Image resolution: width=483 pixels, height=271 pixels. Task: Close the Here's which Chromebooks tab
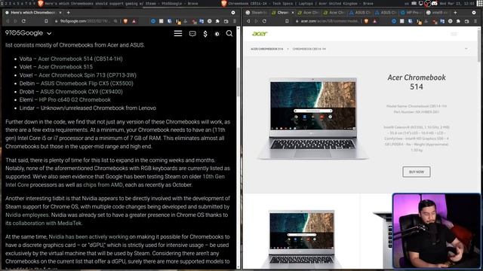pyautogui.click(x=60, y=13)
